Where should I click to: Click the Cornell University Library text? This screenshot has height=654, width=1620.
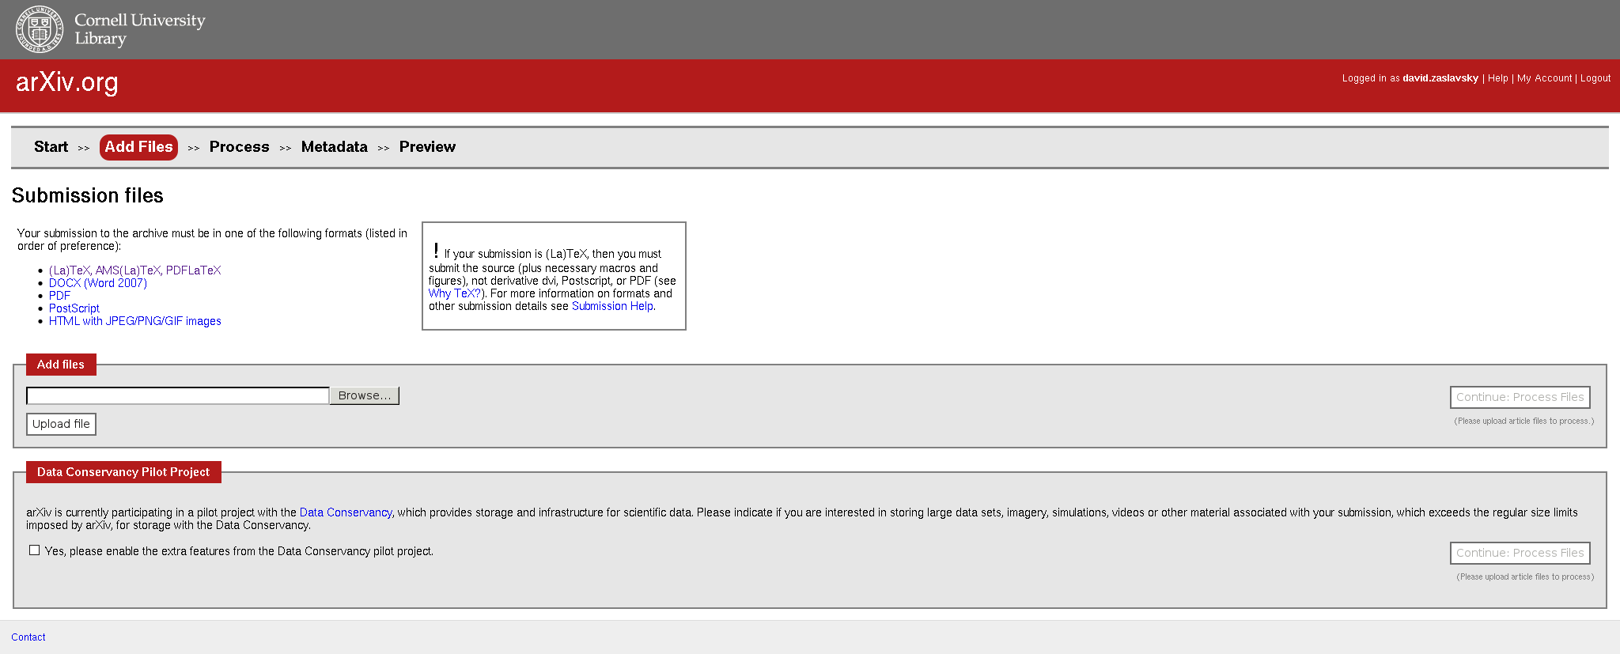point(139,29)
